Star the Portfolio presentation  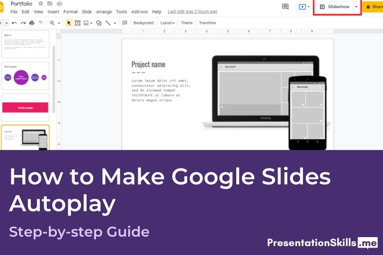click(41, 3)
